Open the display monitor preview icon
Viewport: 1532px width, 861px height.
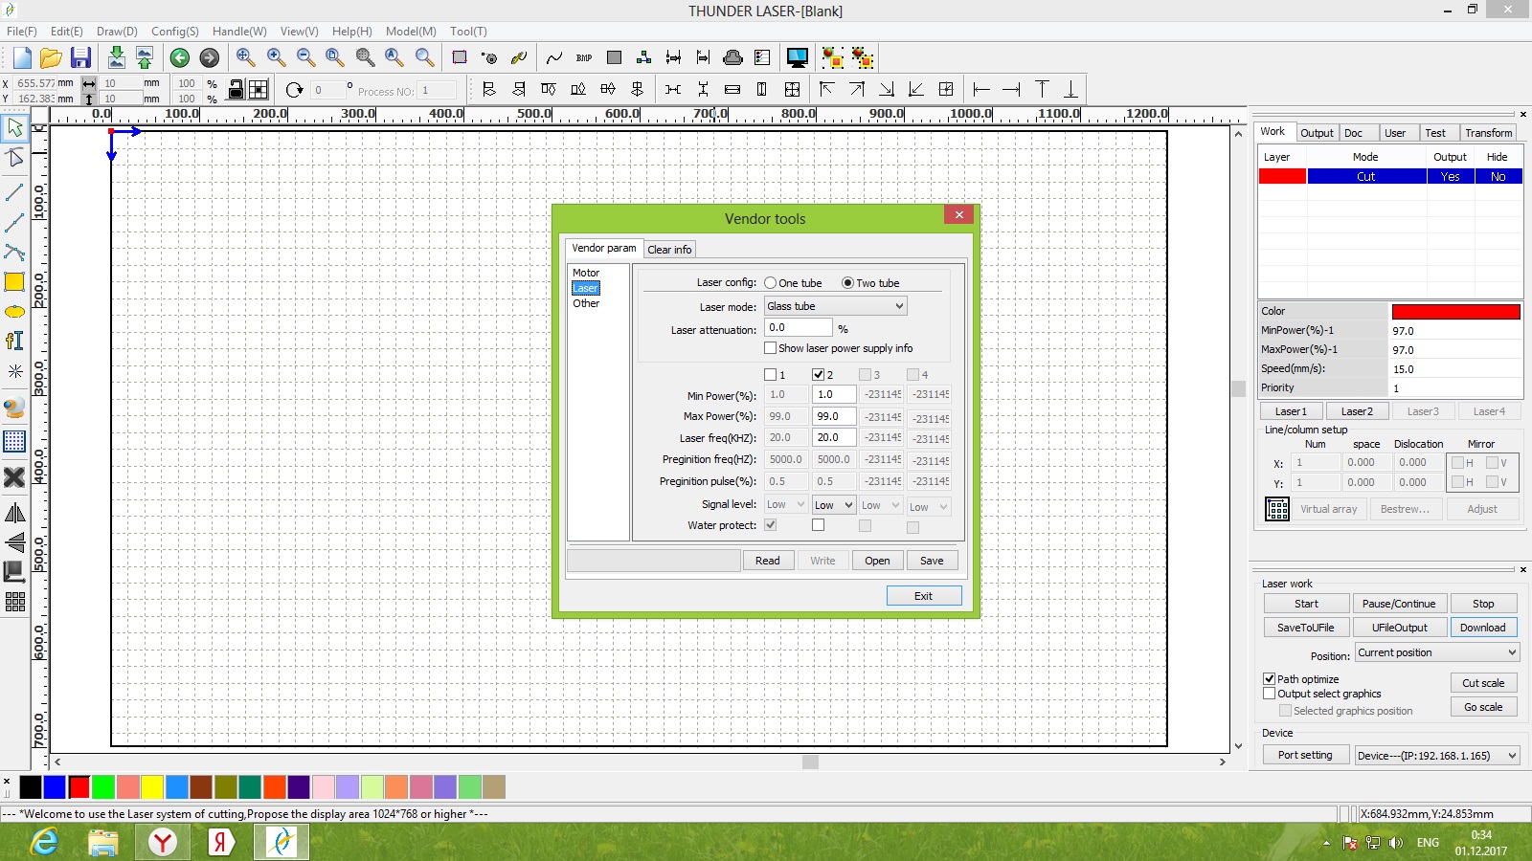pyautogui.click(x=797, y=58)
